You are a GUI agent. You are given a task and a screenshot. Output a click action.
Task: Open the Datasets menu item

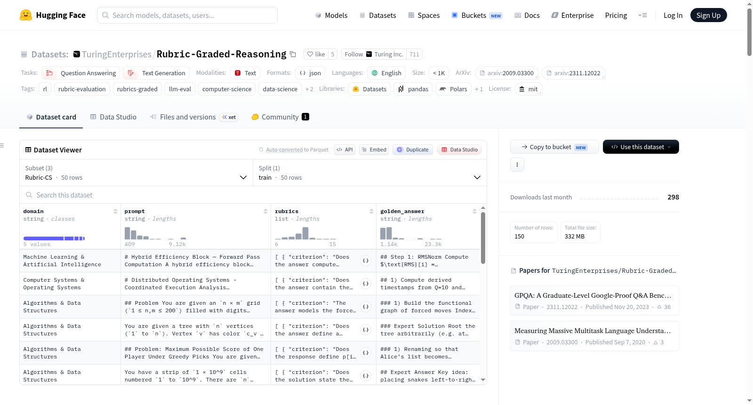pos(377,15)
